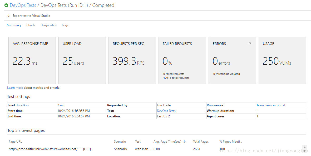This screenshot has width=311, height=156.
Task: Switch to the Summary tab
Action: tap(14, 25)
